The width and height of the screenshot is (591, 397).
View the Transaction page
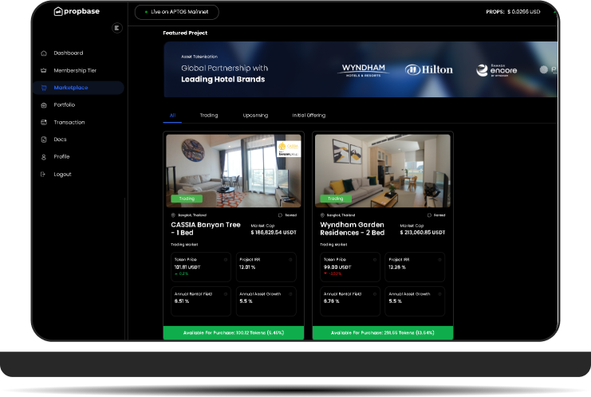69,123
